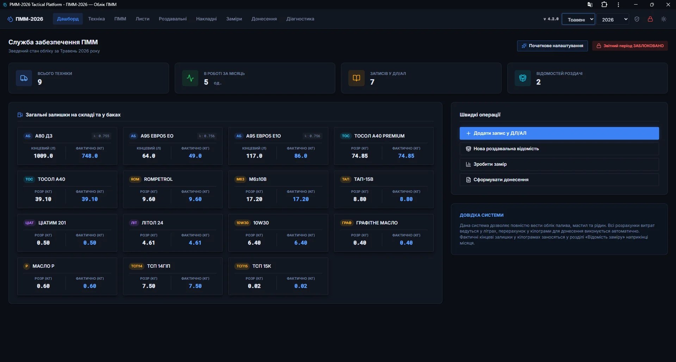Click the truck icon on Всього техніки card

point(24,78)
